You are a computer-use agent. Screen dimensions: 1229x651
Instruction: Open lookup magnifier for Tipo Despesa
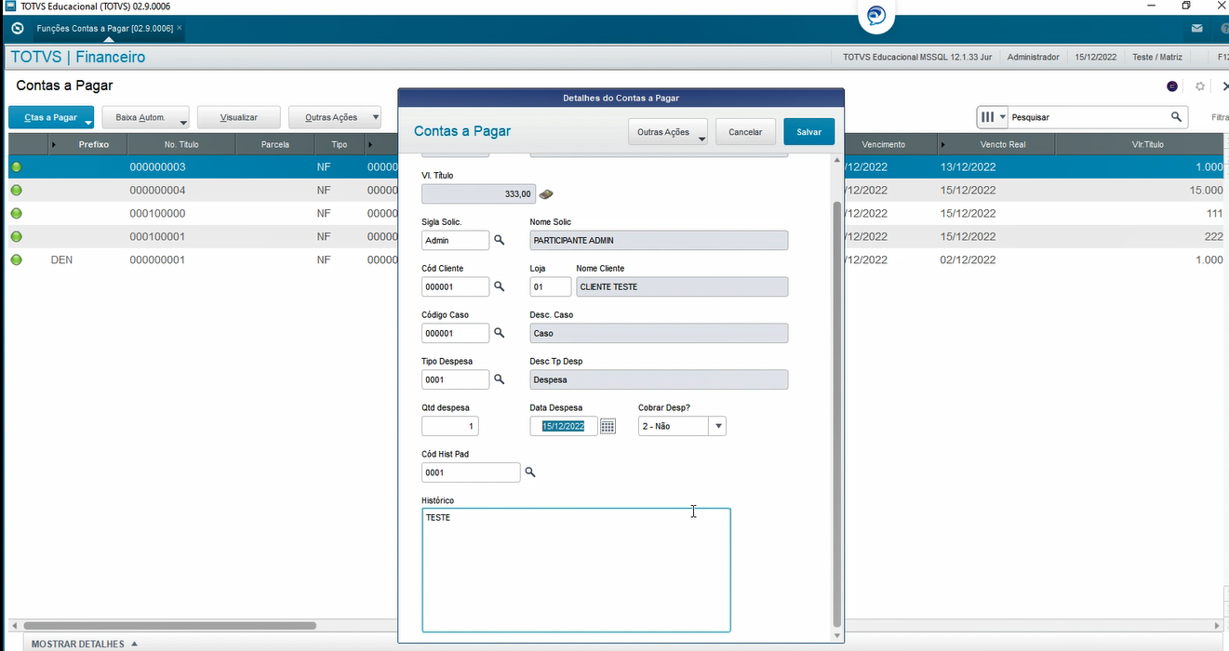click(499, 379)
